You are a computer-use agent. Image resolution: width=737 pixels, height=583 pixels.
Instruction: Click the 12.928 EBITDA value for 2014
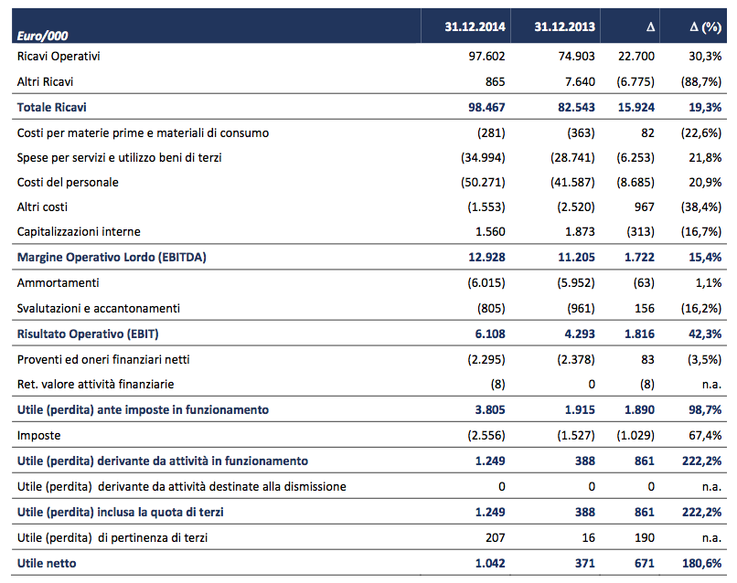click(486, 258)
